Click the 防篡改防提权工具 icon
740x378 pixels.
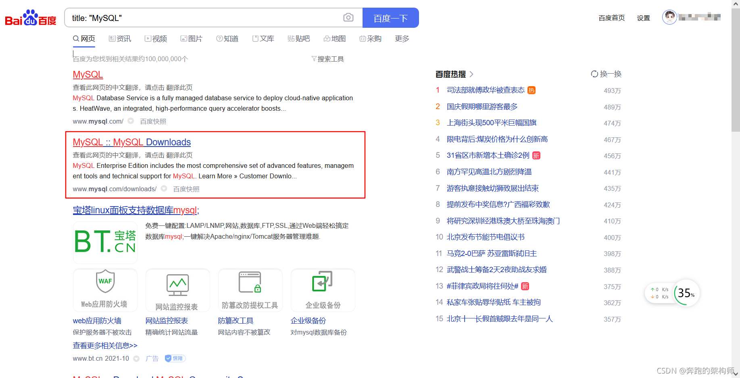click(x=250, y=290)
